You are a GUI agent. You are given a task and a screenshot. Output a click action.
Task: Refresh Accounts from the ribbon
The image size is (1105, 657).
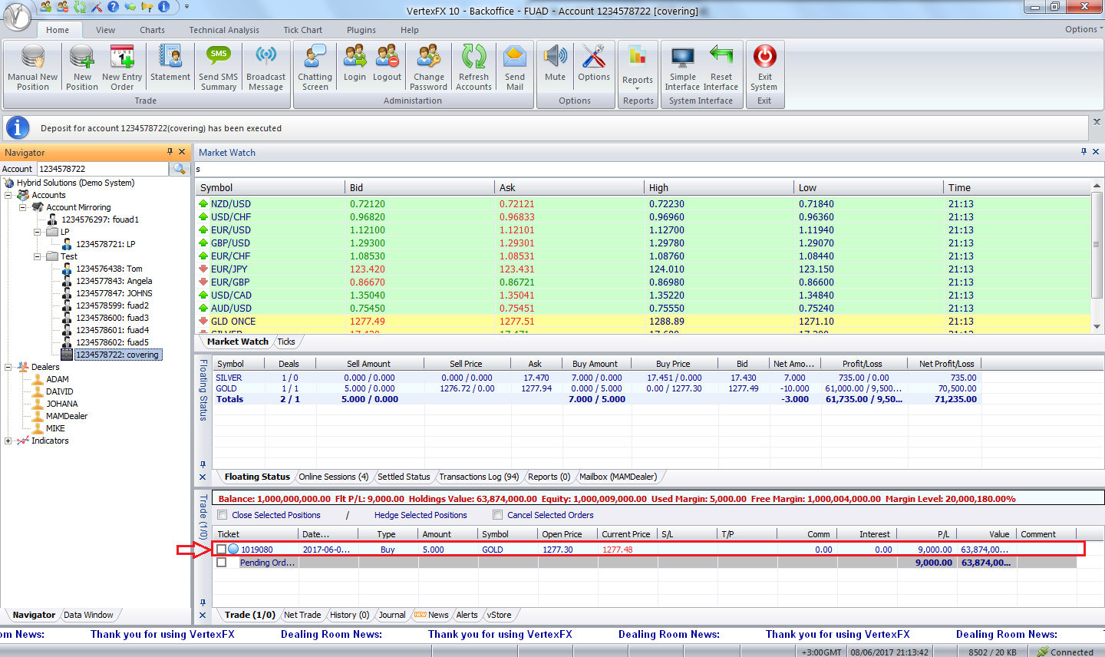pos(473,68)
